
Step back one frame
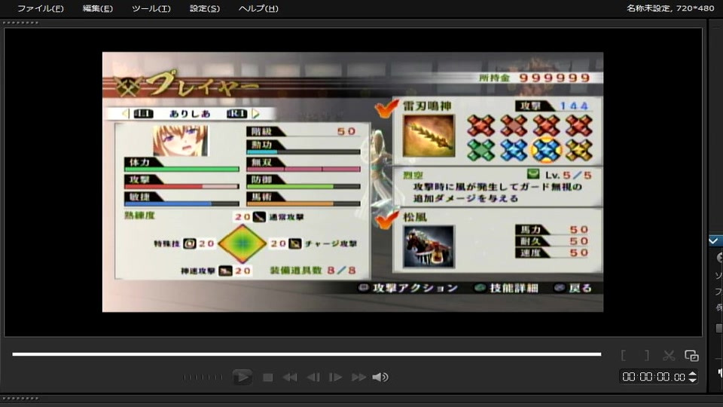[x=313, y=378]
